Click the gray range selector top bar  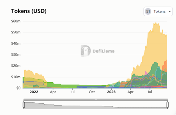tap(96, 100)
